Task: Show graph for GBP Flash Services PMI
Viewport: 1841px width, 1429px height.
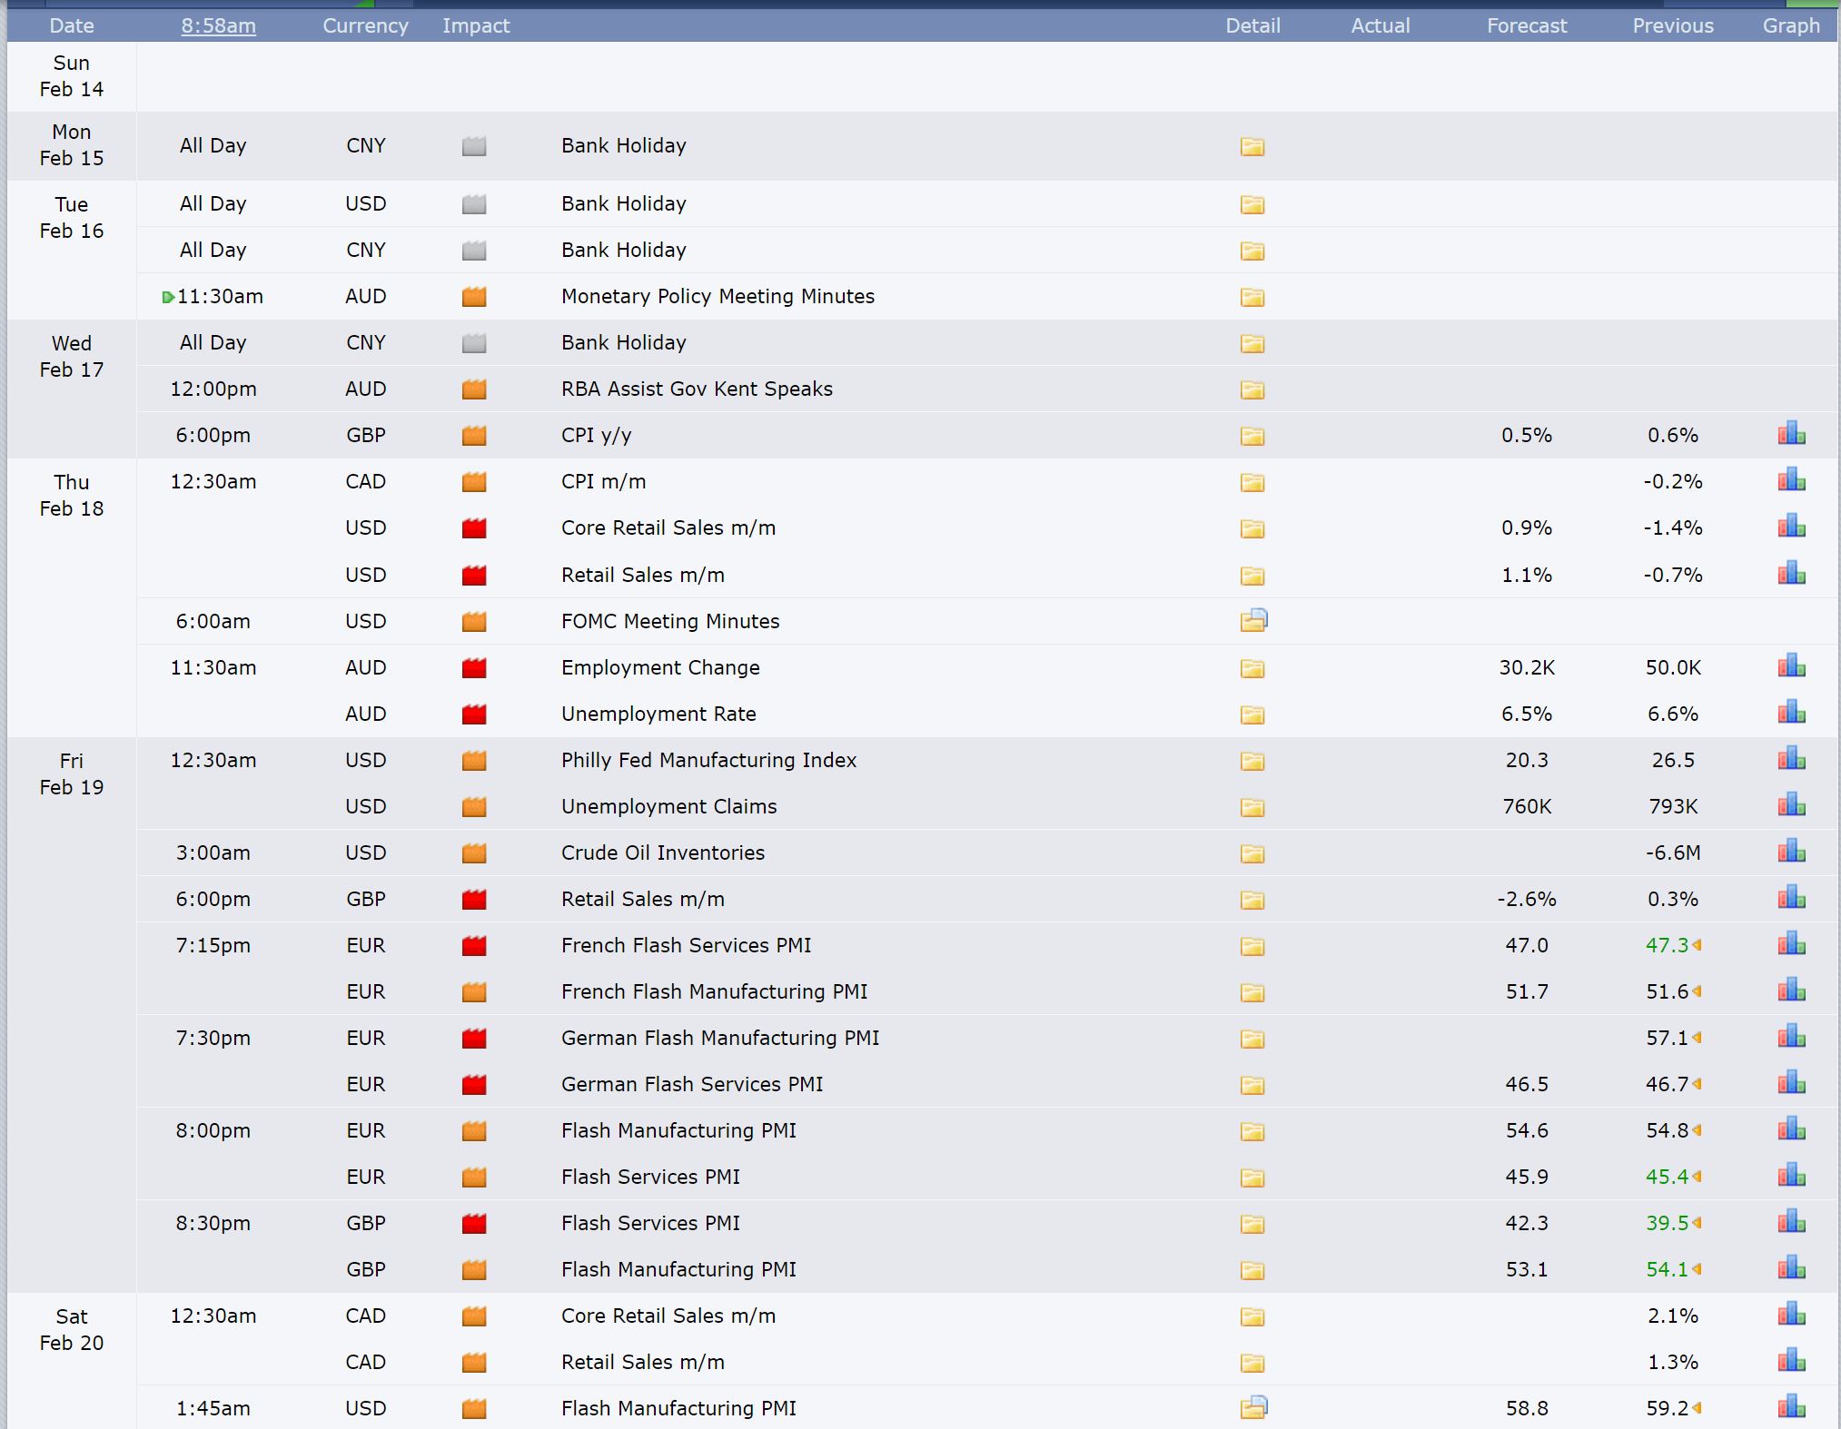Action: tap(1791, 1221)
